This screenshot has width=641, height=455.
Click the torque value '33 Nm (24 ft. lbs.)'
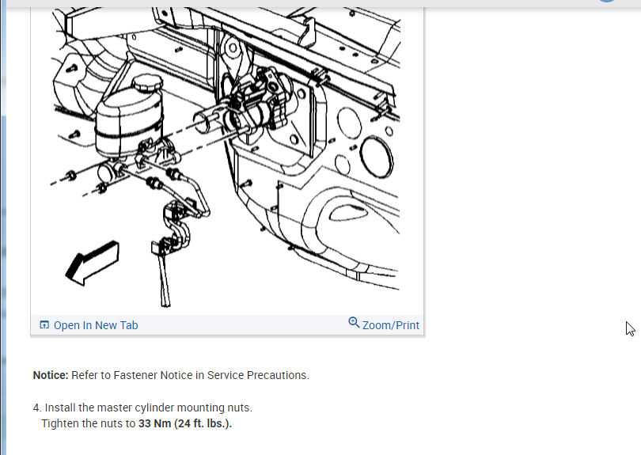(185, 423)
